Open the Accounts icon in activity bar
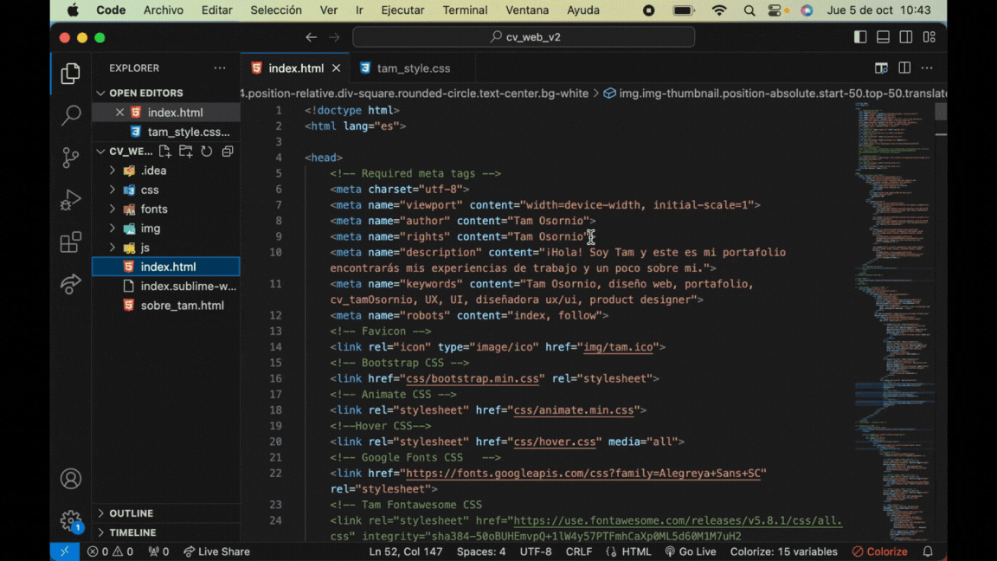This screenshot has height=561, width=997. pyautogui.click(x=71, y=479)
